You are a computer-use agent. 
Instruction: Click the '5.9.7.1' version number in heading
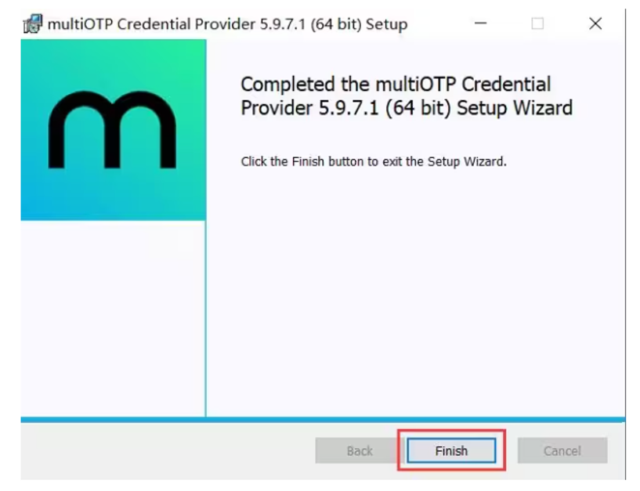348,108
